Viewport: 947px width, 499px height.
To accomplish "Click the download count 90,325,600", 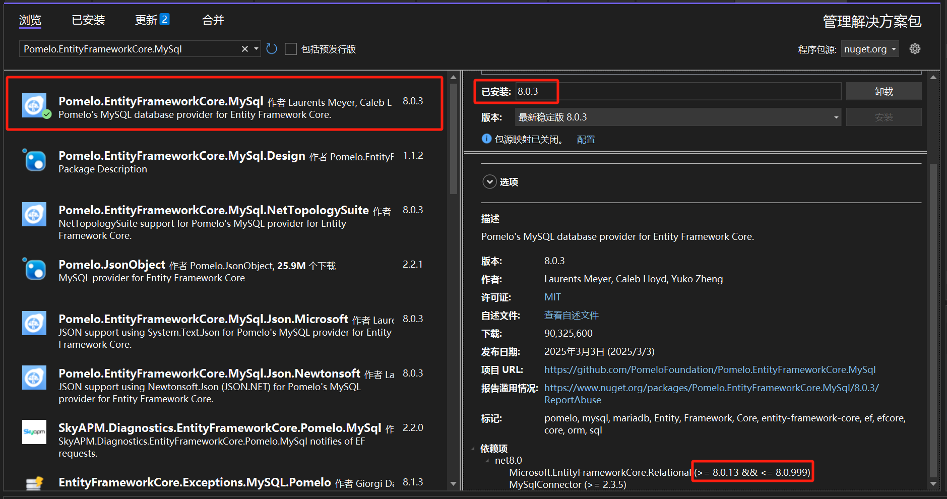I will pos(569,333).
